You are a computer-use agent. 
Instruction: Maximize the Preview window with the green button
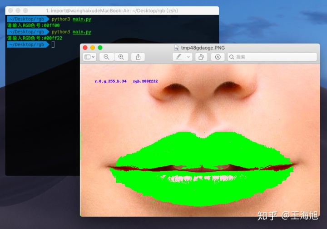click(x=100, y=48)
